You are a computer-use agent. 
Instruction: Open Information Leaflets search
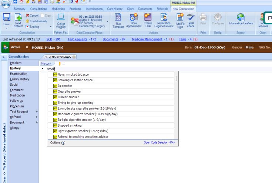[241, 19]
